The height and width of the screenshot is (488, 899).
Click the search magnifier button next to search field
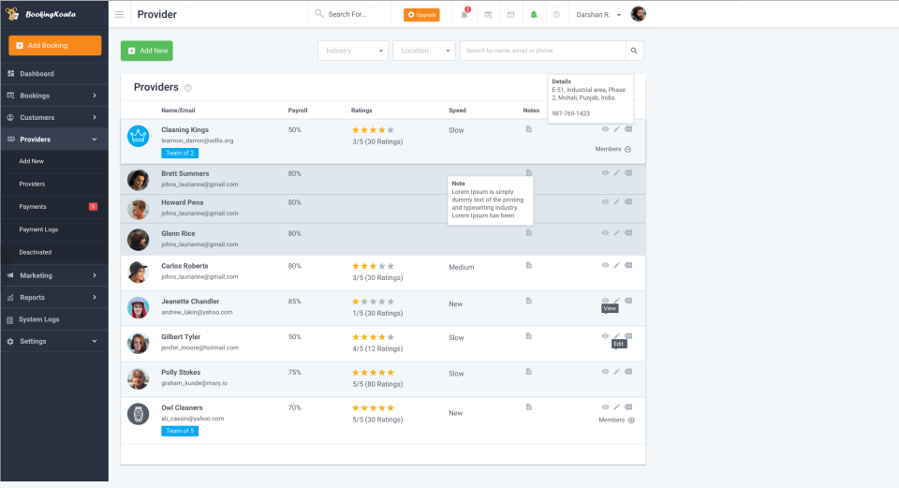click(634, 51)
